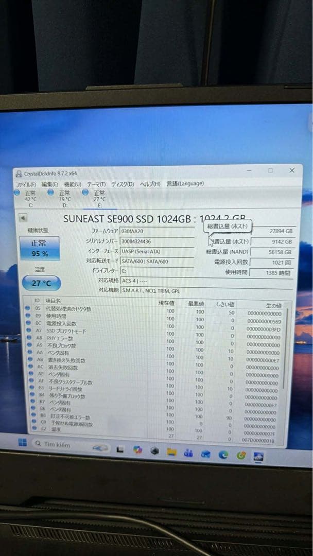The width and height of the screenshot is (313, 556).
Task: Select row AE ベンダ固有 text
Action: (x=59, y=374)
